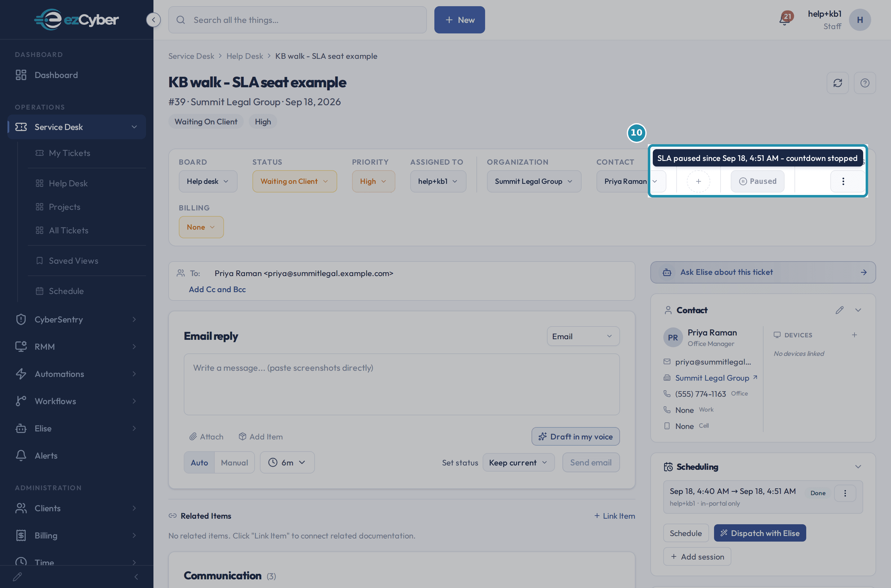Click the Ask Elise arrow icon
This screenshot has height=588, width=891.
[x=864, y=272]
